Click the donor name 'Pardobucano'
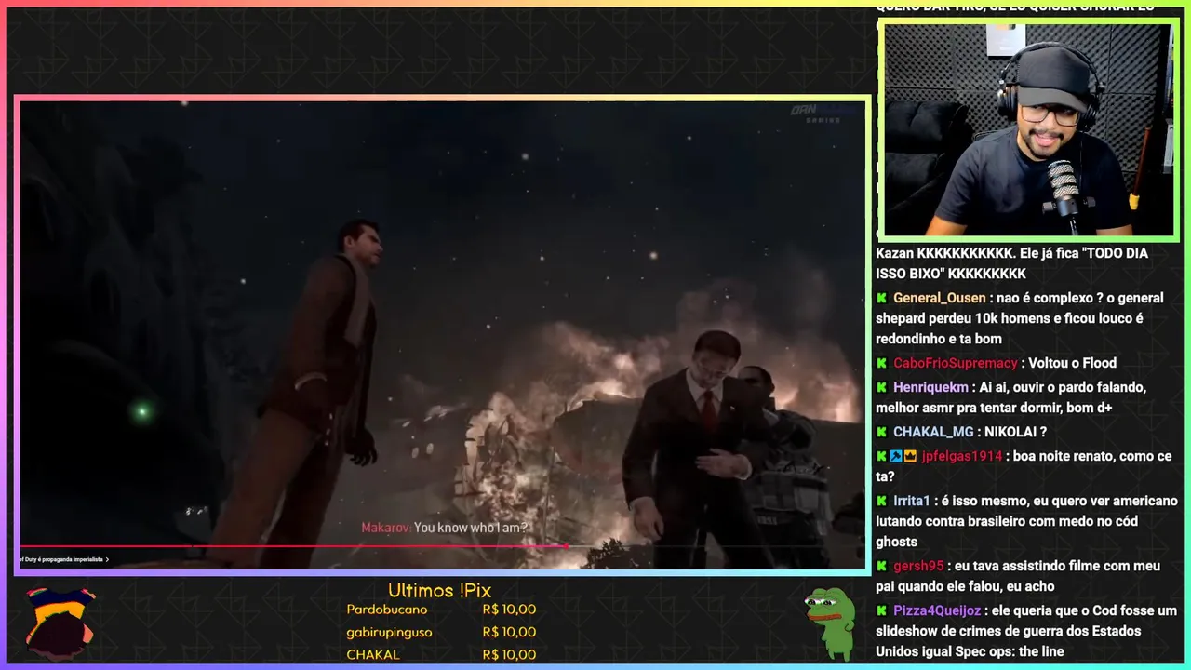The width and height of the screenshot is (1191, 670). pyautogui.click(x=387, y=610)
